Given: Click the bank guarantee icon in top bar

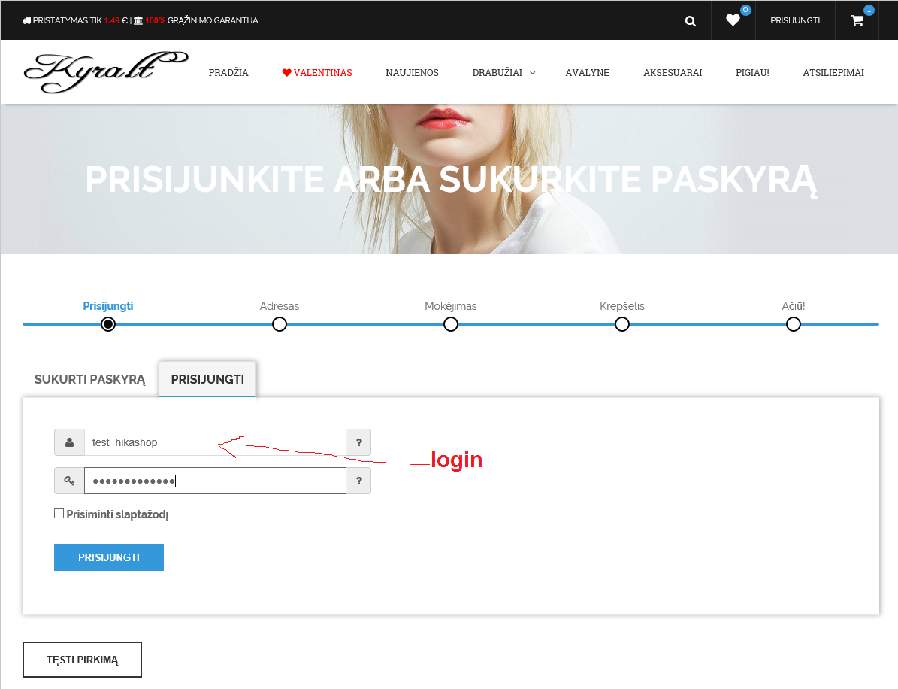Looking at the screenshot, I should tap(138, 20).
